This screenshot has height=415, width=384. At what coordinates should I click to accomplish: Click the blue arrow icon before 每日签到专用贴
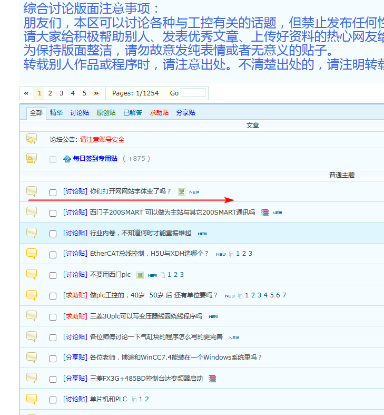(x=67, y=159)
